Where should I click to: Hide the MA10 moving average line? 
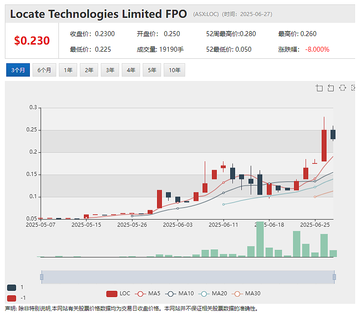click(179, 294)
